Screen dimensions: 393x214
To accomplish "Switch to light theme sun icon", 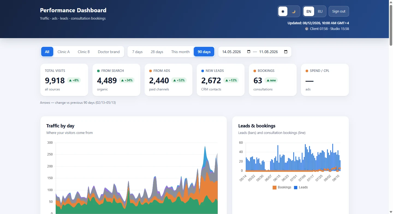I will pyautogui.click(x=283, y=11).
